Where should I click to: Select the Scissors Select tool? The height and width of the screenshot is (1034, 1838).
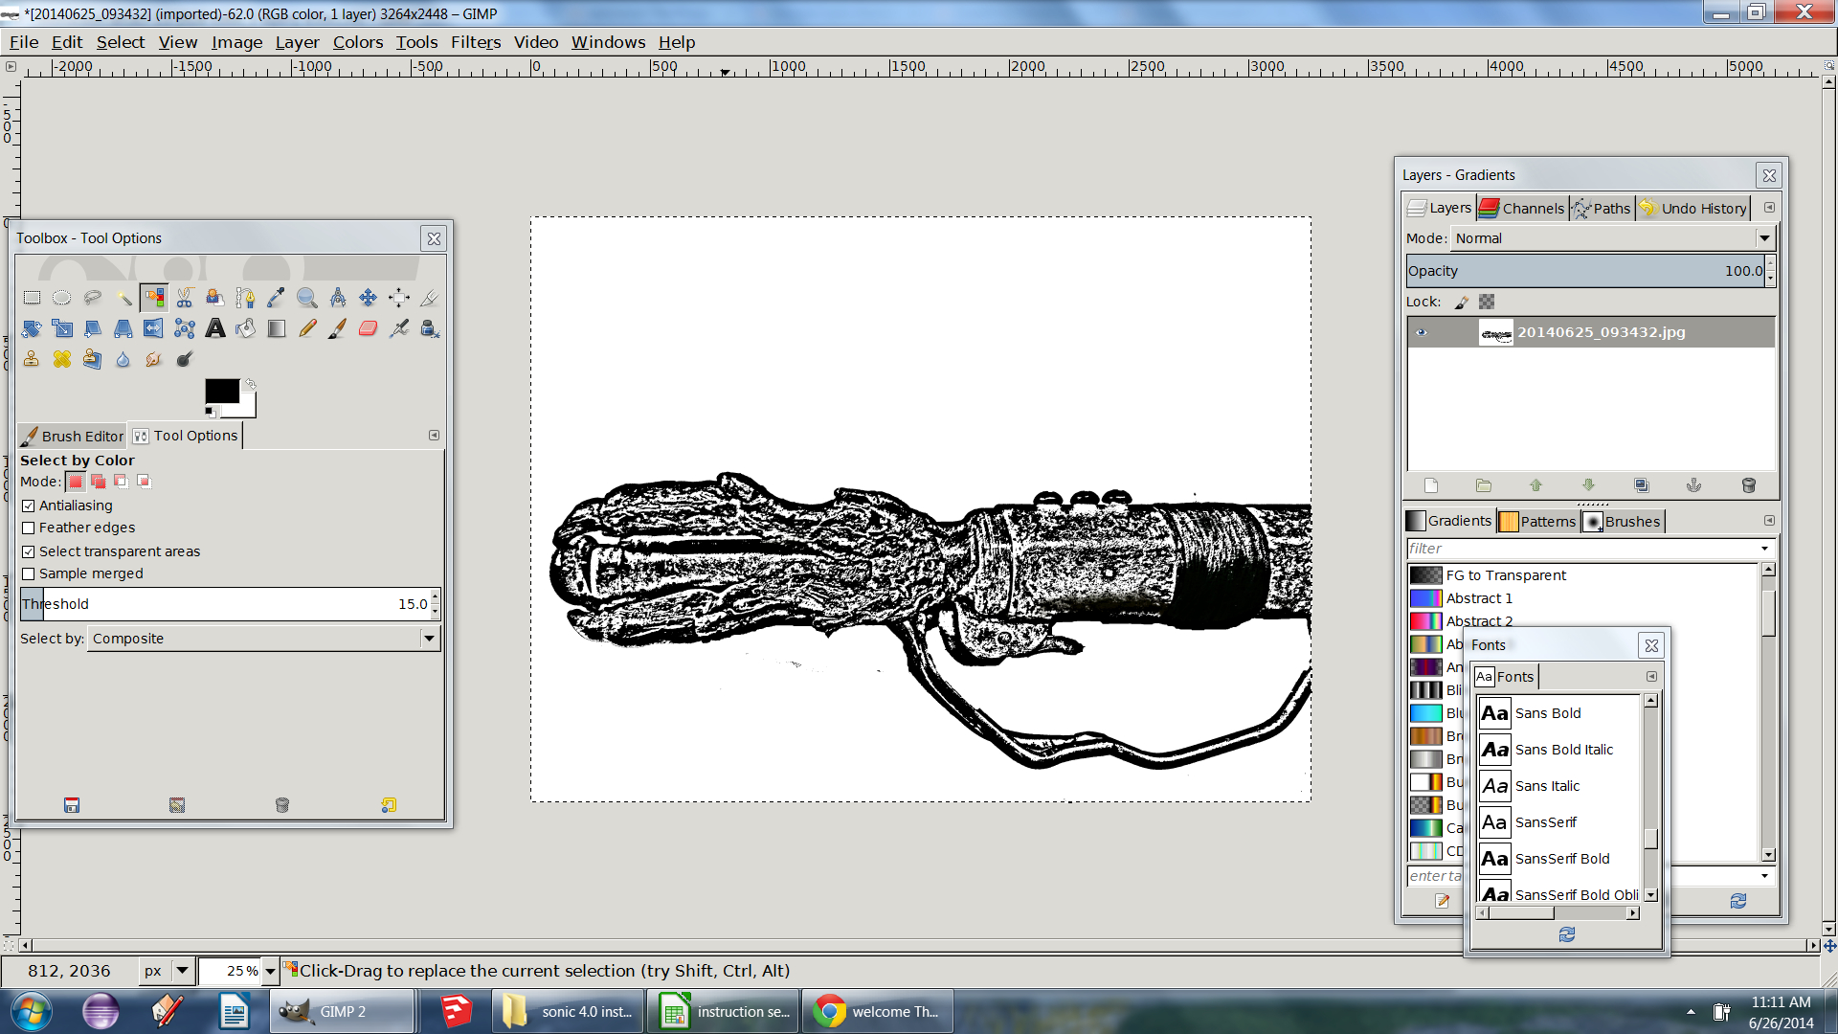click(185, 298)
